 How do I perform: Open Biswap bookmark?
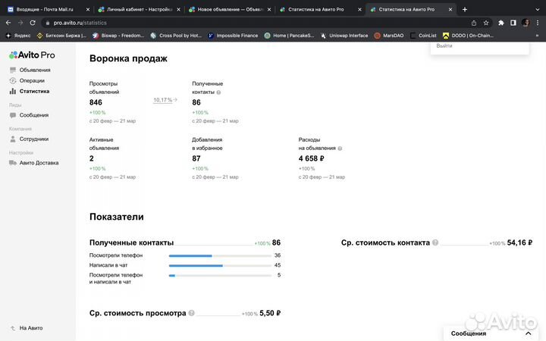pyautogui.click(x=118, y=36)
